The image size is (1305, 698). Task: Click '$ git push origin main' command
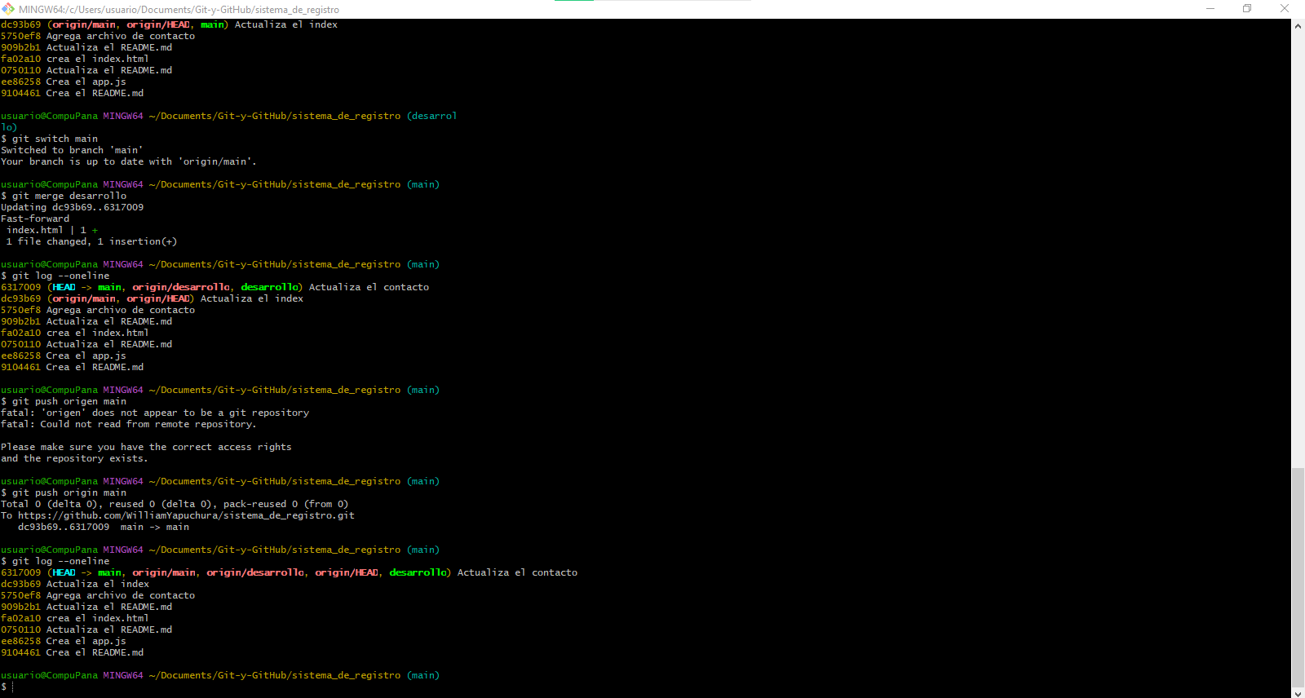(64, 493)
